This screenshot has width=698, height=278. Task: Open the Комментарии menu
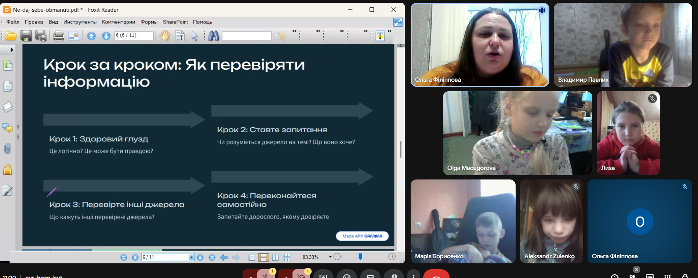pos(119,22)
